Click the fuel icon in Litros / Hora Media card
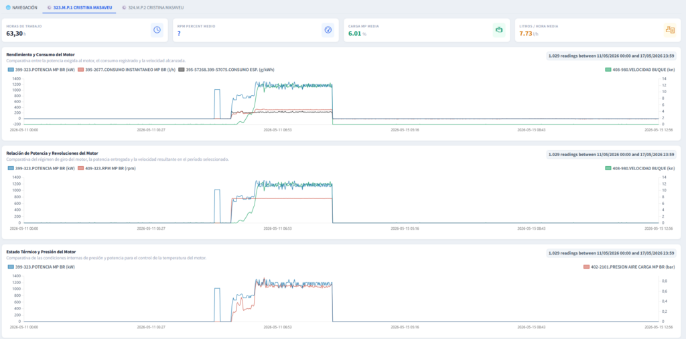The width and height of the screenshot is (686, 339). pos(670,29)
